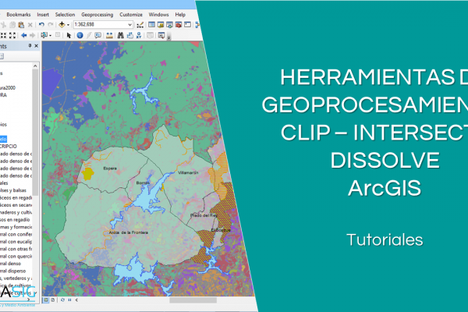Click the Find binoculars icon
This screenshot has height=312, width=468.
coord(119,35)
